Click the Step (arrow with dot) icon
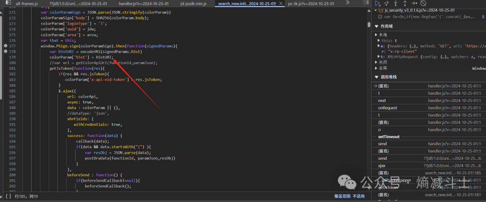The width and height of the screenshot is (486, 202). [x=414, y=3]
